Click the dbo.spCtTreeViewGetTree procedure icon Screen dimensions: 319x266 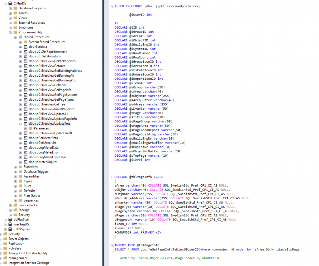(x=26, y=104)
